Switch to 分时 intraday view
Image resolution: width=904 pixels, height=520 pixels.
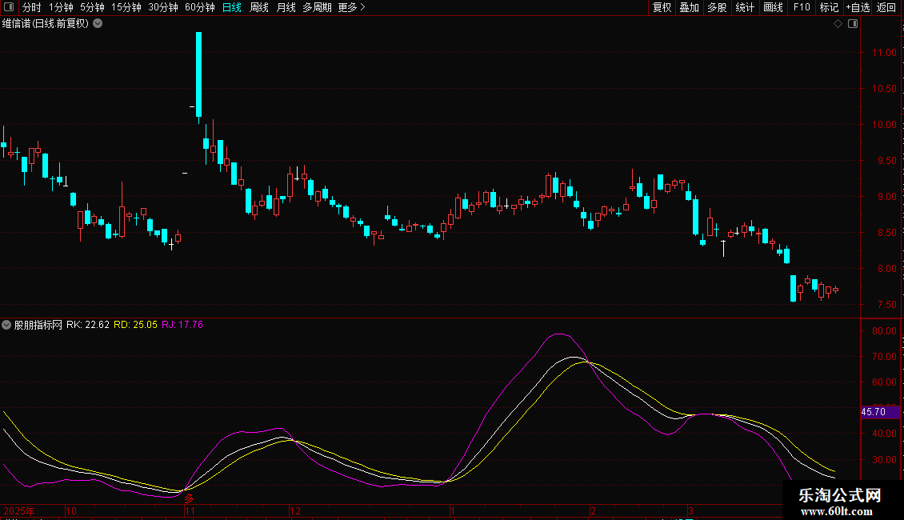pyautogui.click(x=31, y=7)
